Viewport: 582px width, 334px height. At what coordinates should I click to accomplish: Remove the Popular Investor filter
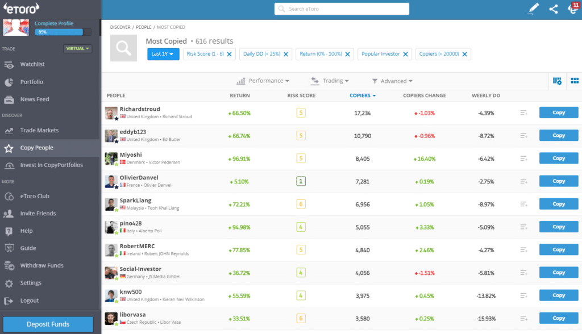coord(405,54)
